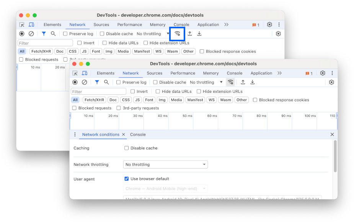This screenshot has height=222, width=354.
Task: Switch to the Console drawer tab
Action: coord(138,134)
